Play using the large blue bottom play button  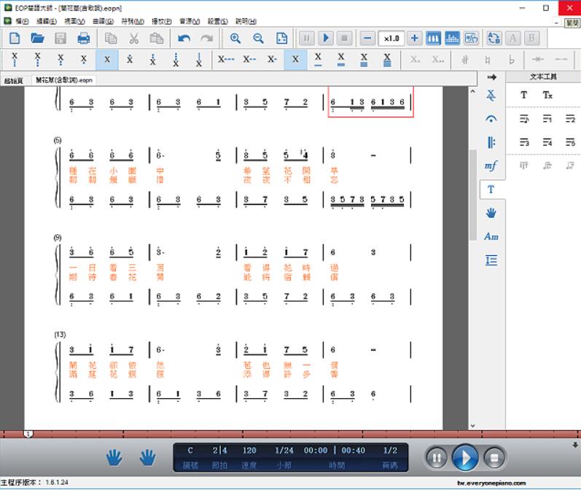465,458
